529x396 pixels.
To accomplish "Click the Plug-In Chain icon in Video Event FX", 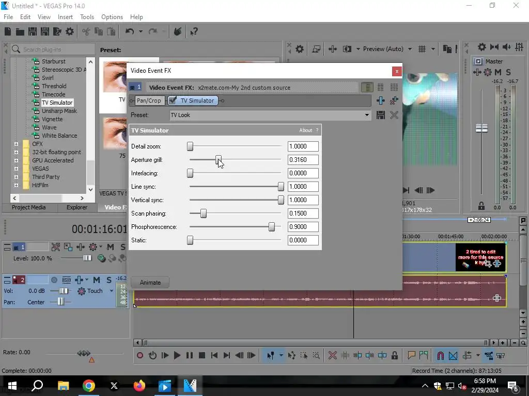I will coord(381,101).
